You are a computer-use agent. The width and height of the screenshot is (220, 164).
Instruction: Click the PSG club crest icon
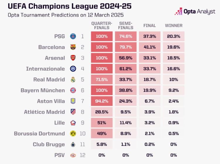point(73,36)
